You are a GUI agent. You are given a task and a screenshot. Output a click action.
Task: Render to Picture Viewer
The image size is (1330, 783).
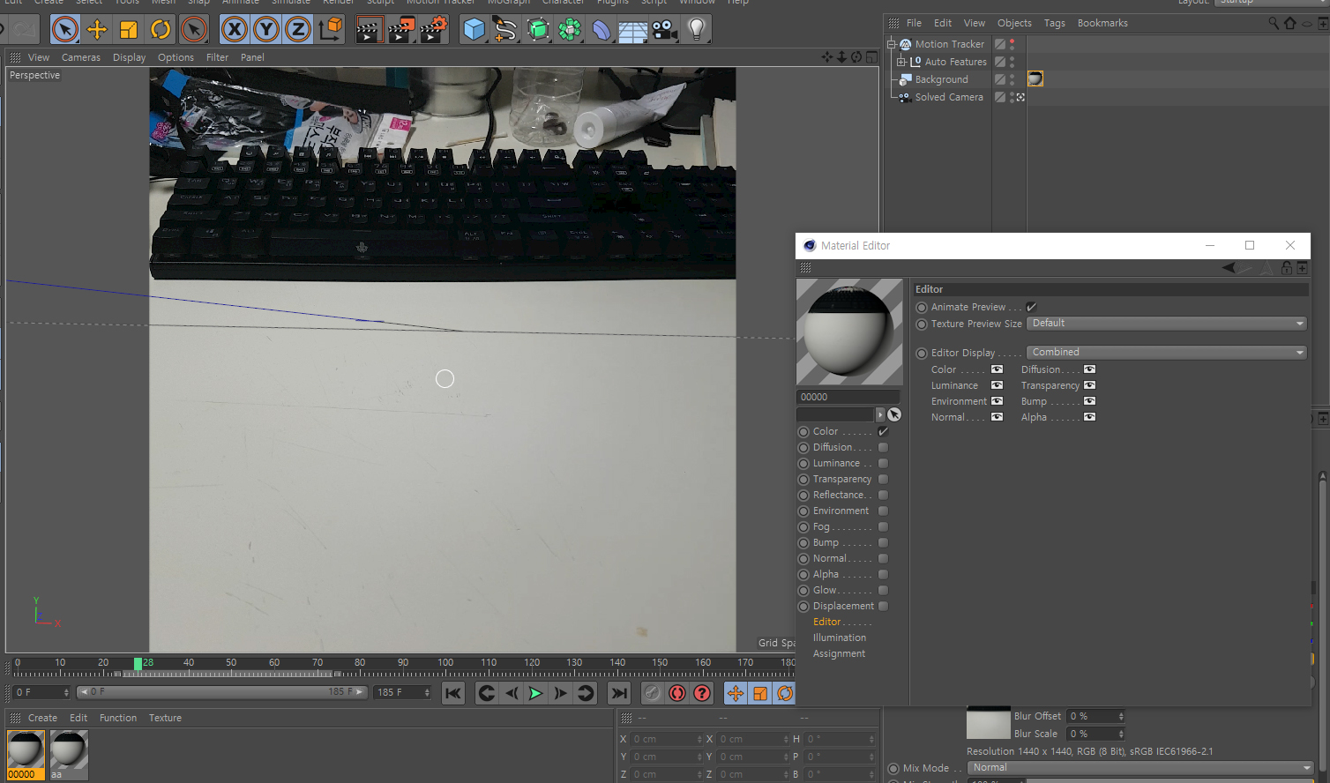pyautogui.click(x=401, y=29)
